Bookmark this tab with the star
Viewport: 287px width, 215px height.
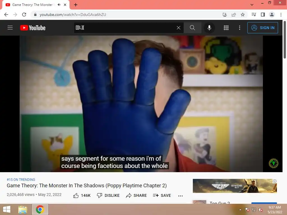click(x=243, y=15)
